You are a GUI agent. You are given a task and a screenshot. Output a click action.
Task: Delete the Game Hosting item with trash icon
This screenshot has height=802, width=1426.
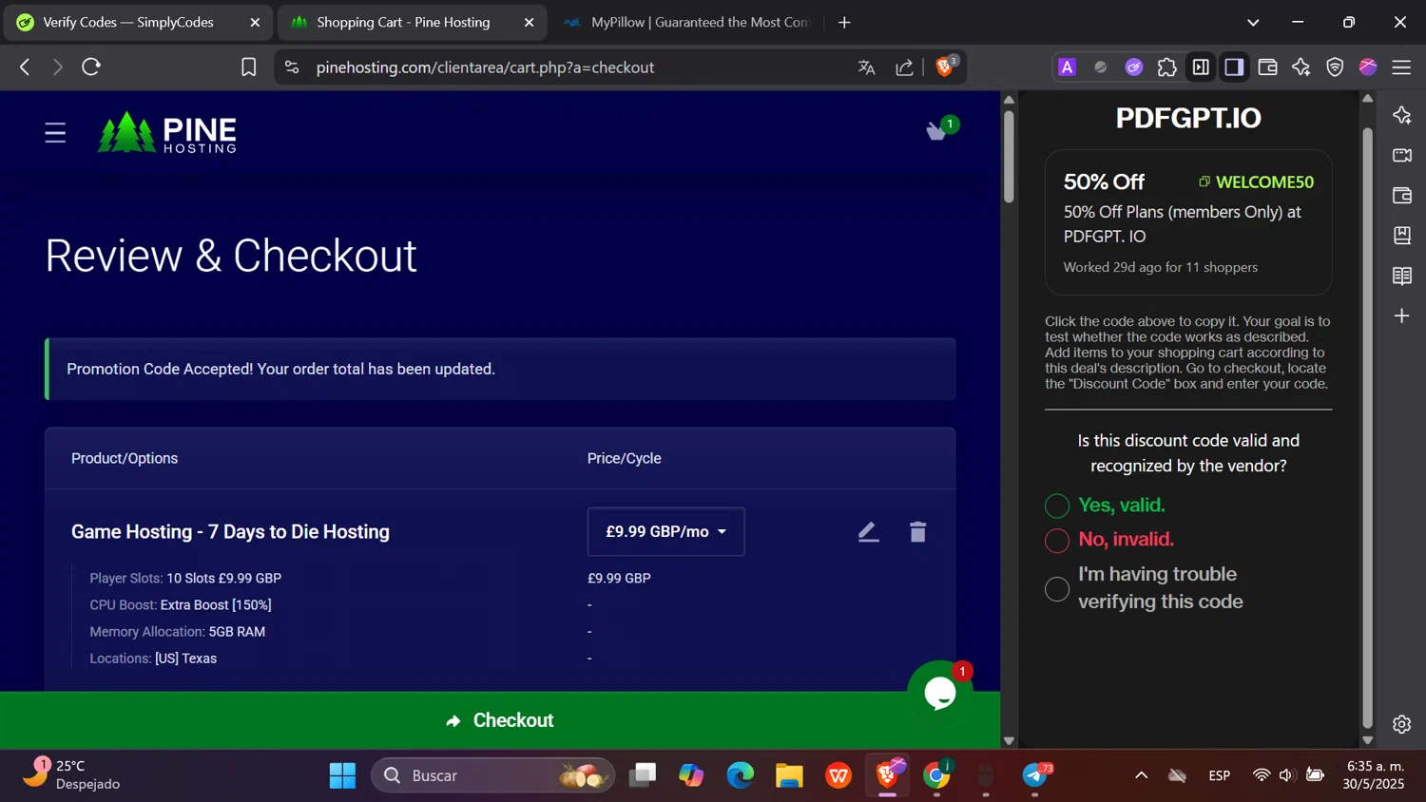(917, 532)
